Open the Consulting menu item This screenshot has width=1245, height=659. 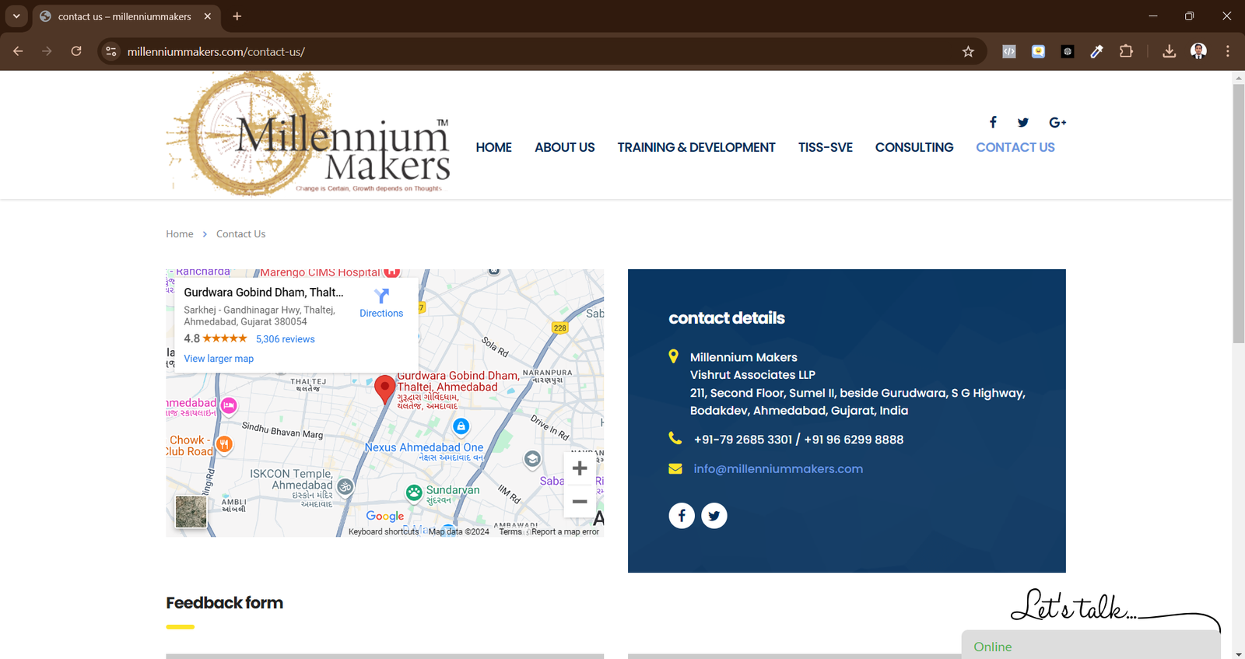click(x=914, y=147)
